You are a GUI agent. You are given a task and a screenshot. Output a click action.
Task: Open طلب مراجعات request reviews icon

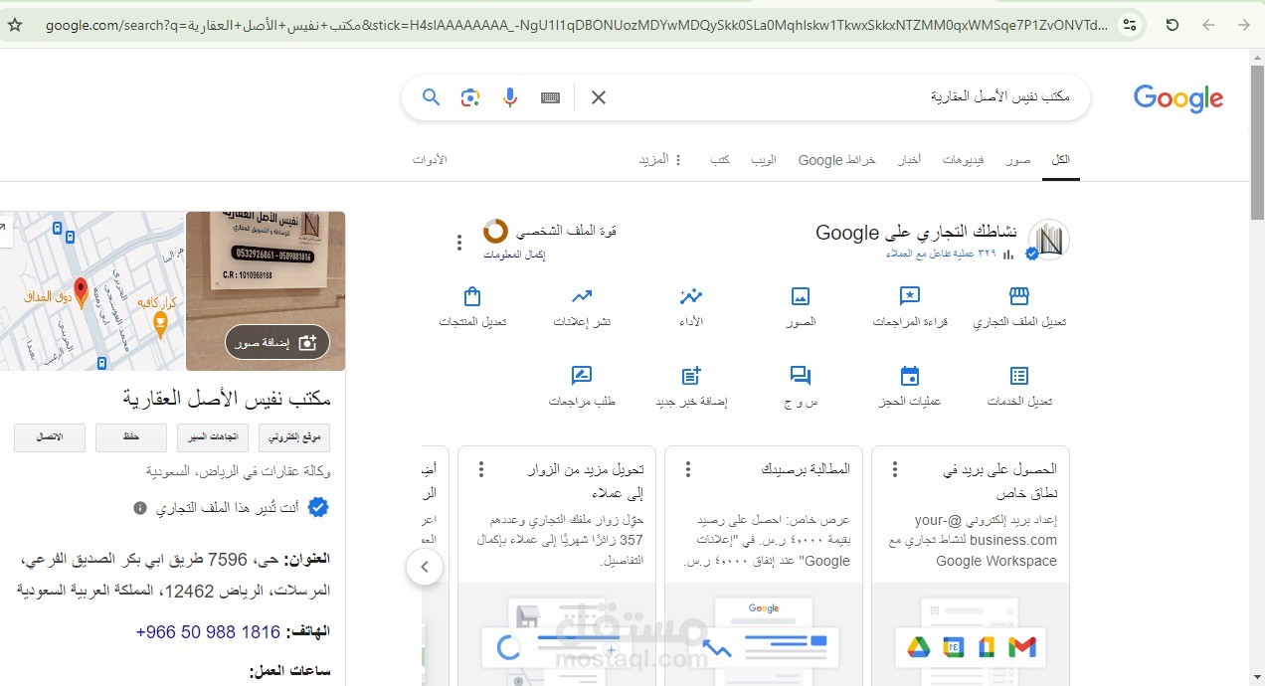point(582,376)
